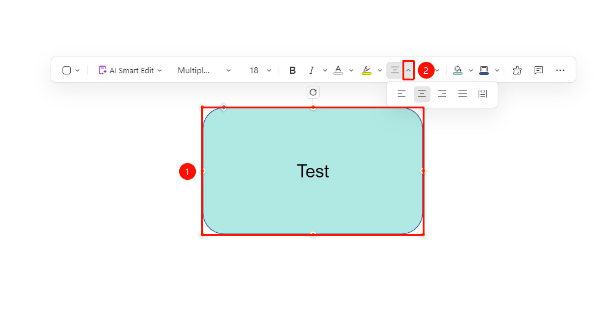The height and width of the screenshot is (334, 615).
Task: Click the format painter brush icon
Action: point(517,70)
